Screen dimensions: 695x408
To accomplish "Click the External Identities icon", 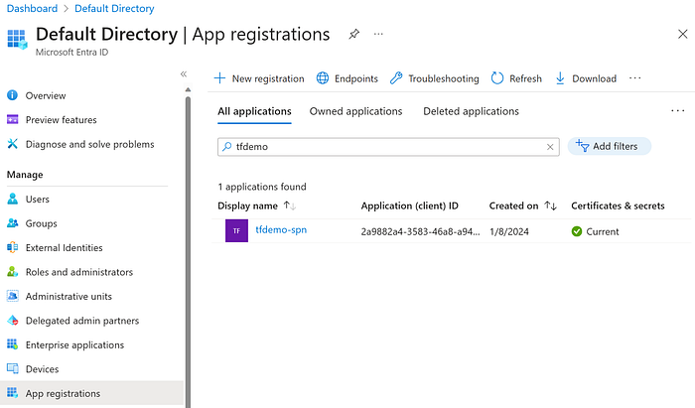I will point(12,247).
